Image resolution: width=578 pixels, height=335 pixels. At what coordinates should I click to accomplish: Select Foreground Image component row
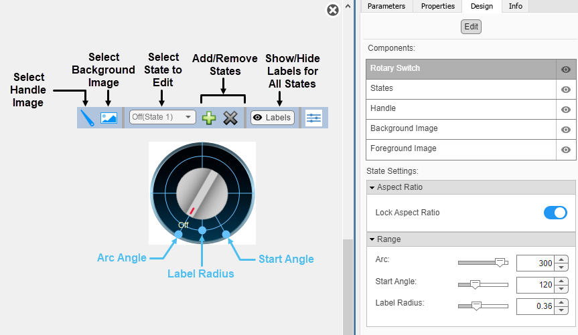click(x=461, y=149)
